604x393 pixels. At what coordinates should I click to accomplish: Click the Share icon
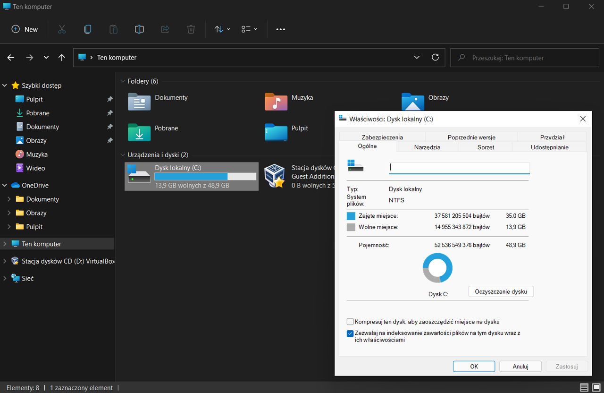165,29
